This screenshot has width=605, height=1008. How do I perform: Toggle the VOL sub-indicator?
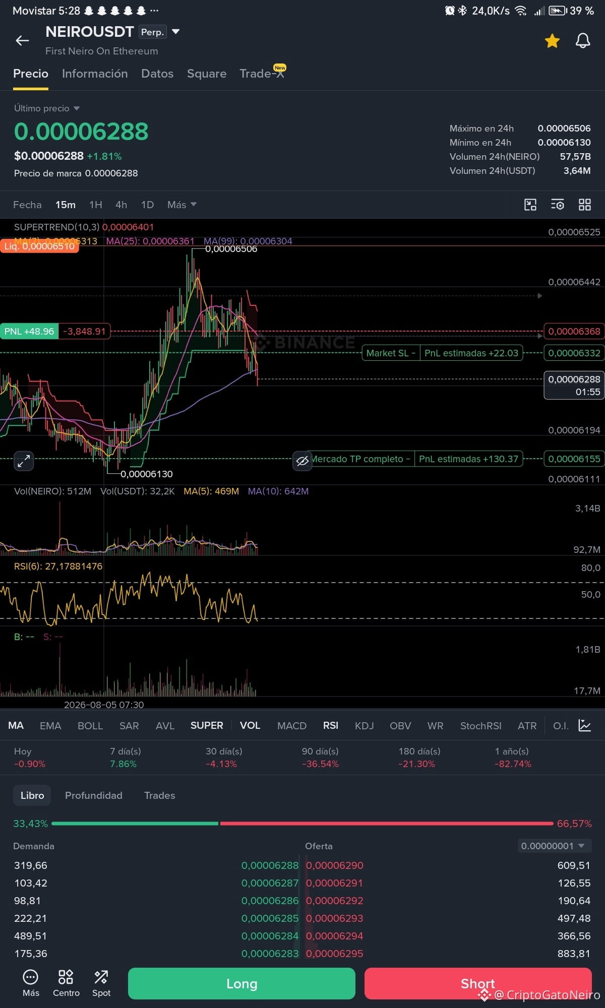tap(250, 725)
